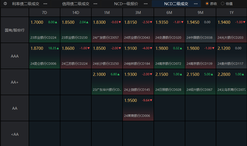Click 24南京银行CD139 bond name
Viewport: 247px width, 146px height.
(x=200, y=64)
